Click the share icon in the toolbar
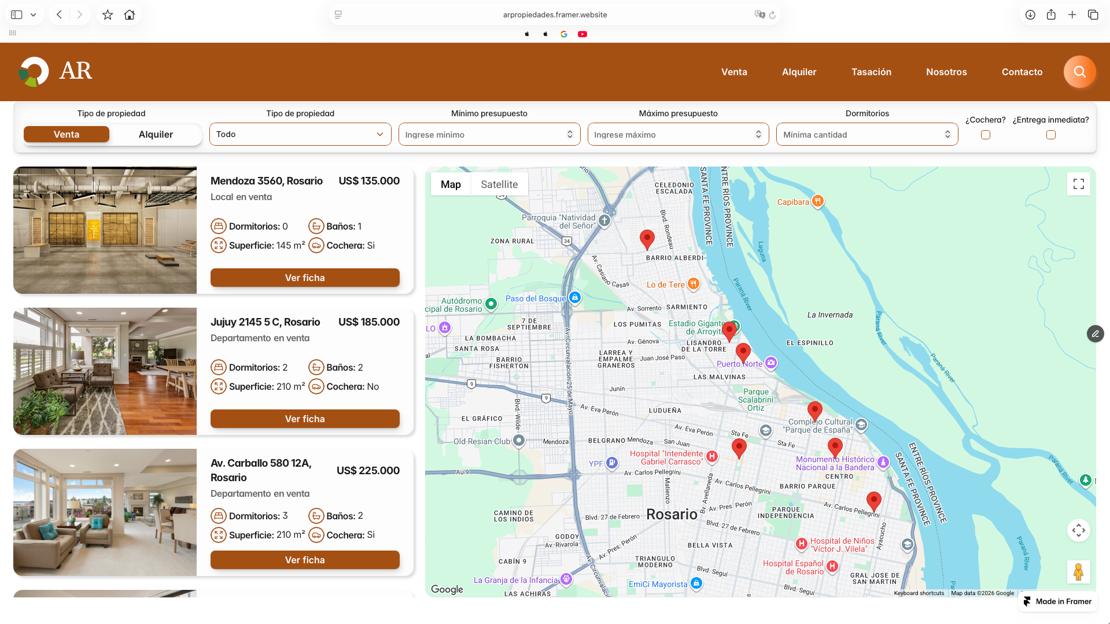The image size is (1110, 624). click(x=1051, y=14)
